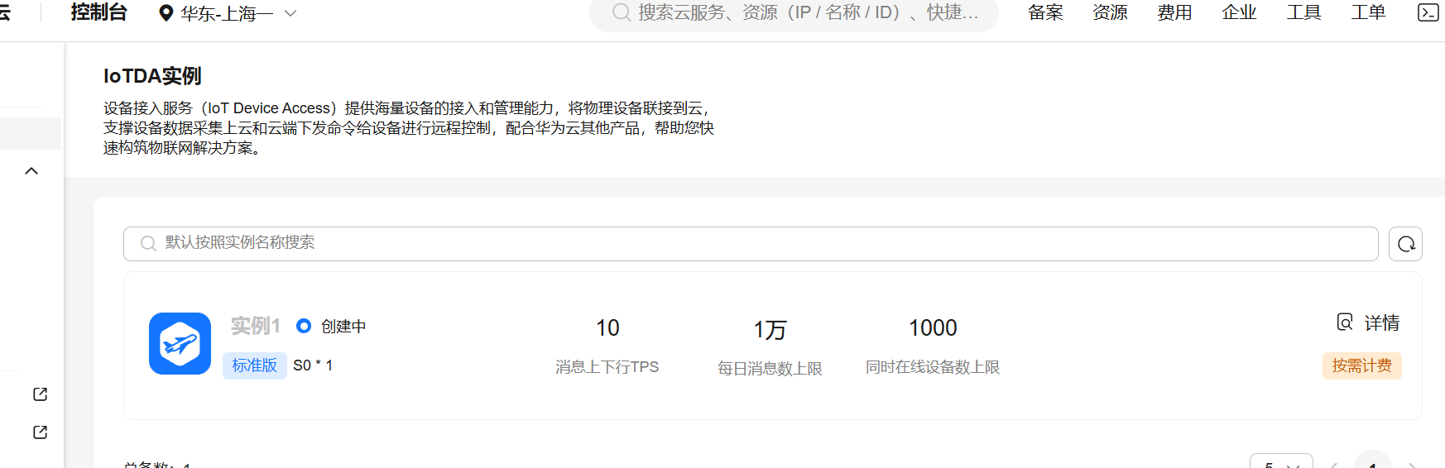1445x468 pixels.
Task: Open instance 实例1
Action: pyautogui.click(x=255, y=326)
